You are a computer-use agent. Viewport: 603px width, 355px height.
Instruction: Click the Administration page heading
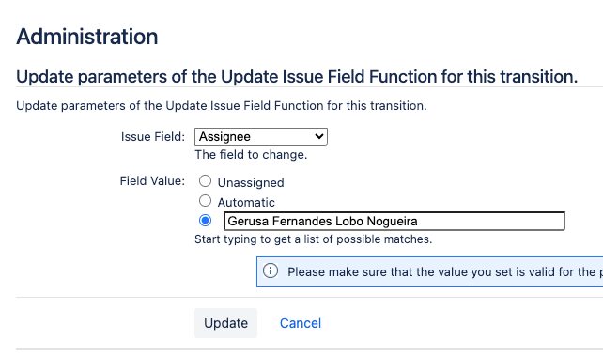87,37
